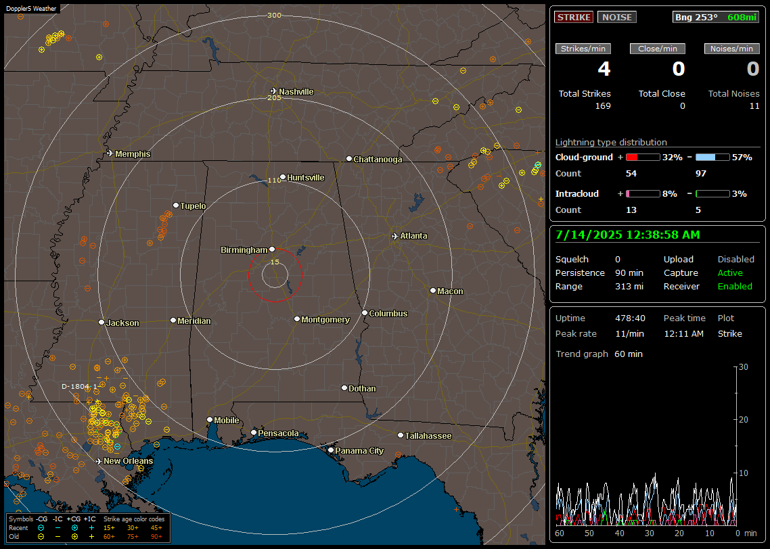Click the positive intracloud pink bar
Image resolution: width=770 pixels, height=549 pixels.
click(643, 194)
